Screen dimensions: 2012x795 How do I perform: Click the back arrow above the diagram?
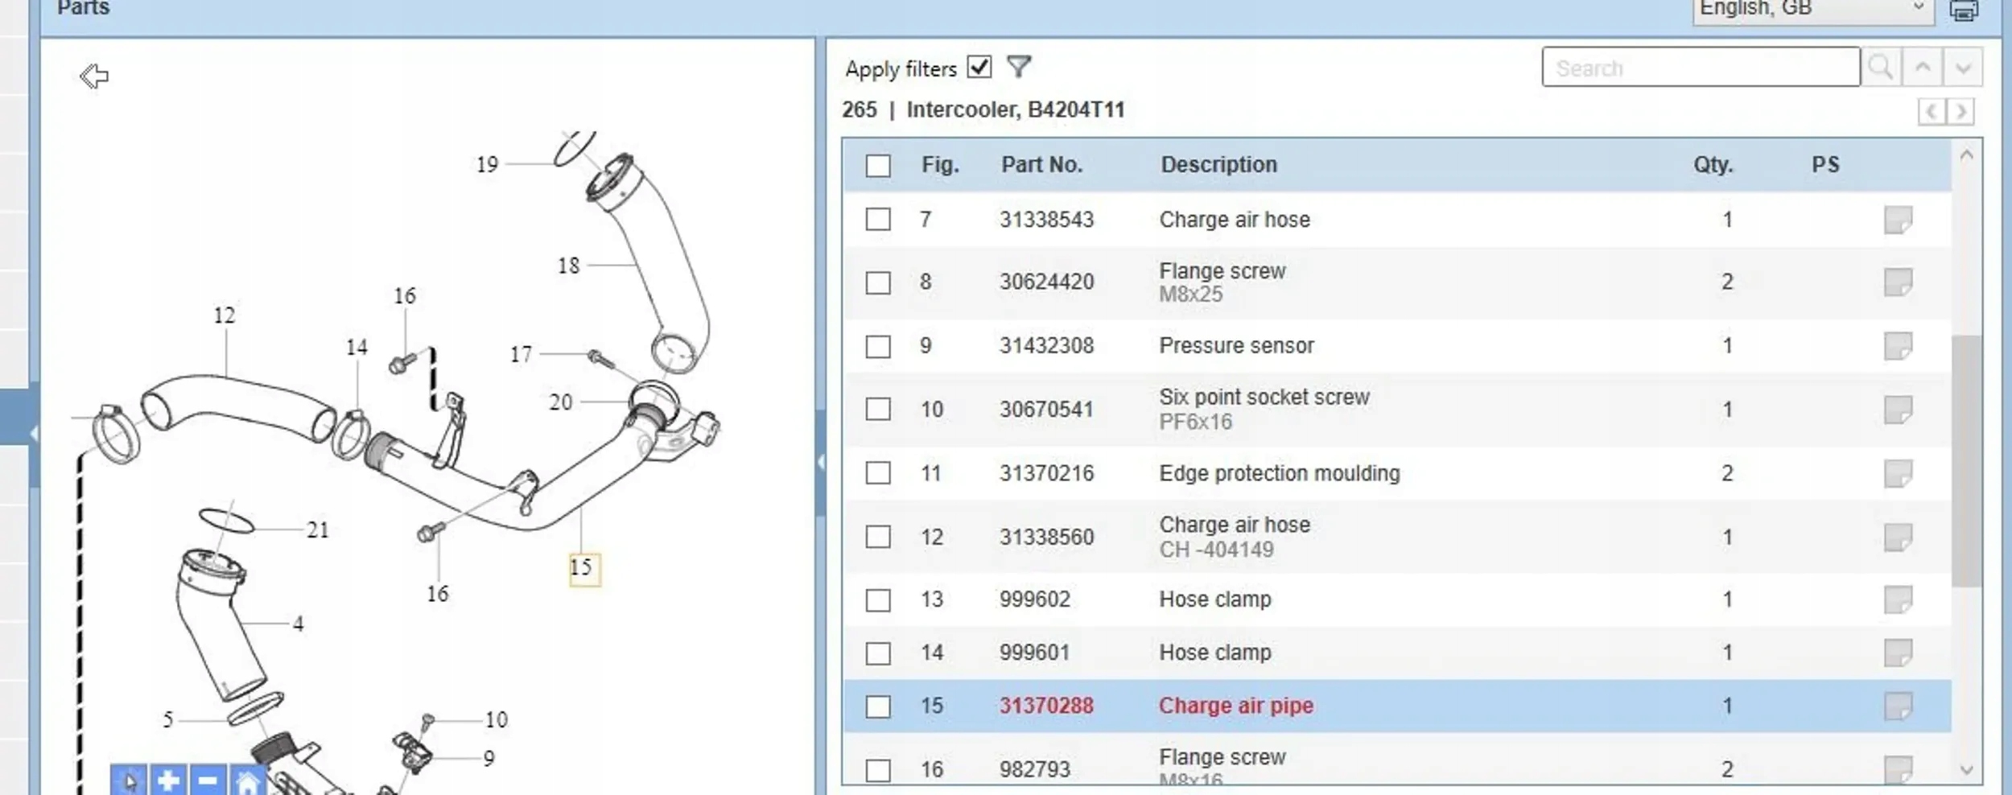click(x=94, y=76)
